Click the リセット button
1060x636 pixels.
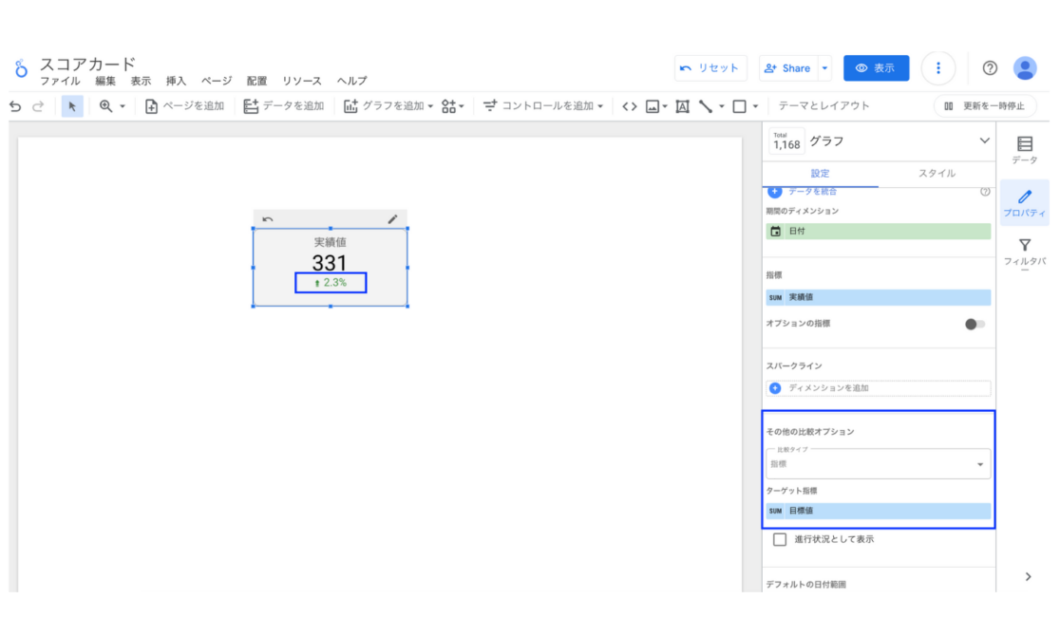[710, 68]
